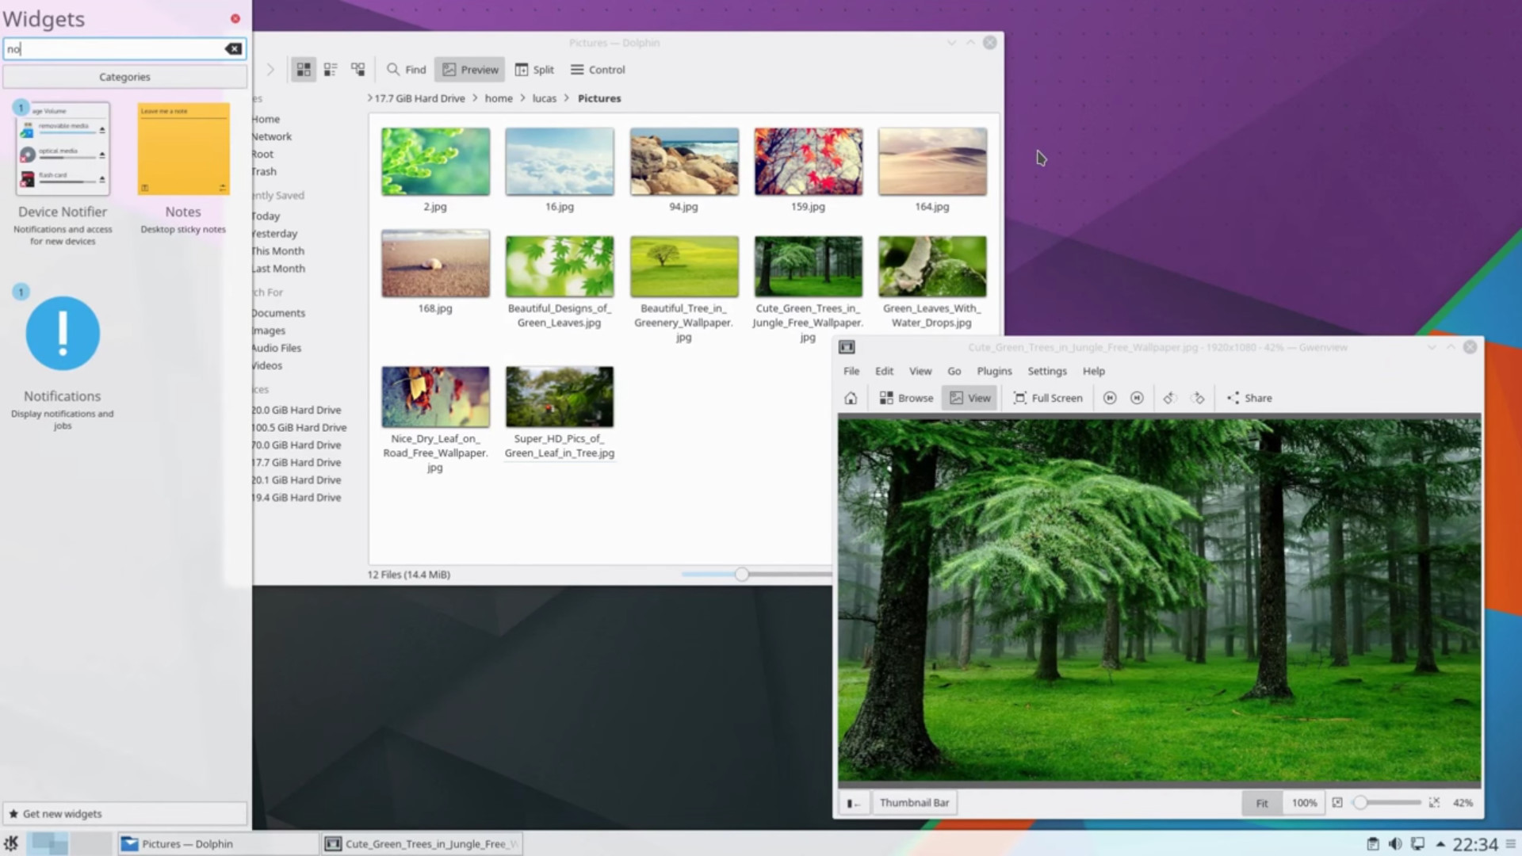The image size is (1522, 856).
Task: Toggle Split view in Dolphin
Action: tap(534, 70)
